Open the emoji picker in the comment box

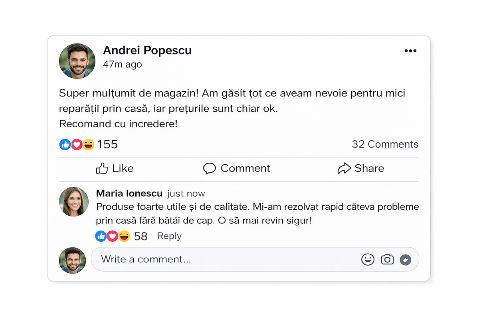point(368,259)
